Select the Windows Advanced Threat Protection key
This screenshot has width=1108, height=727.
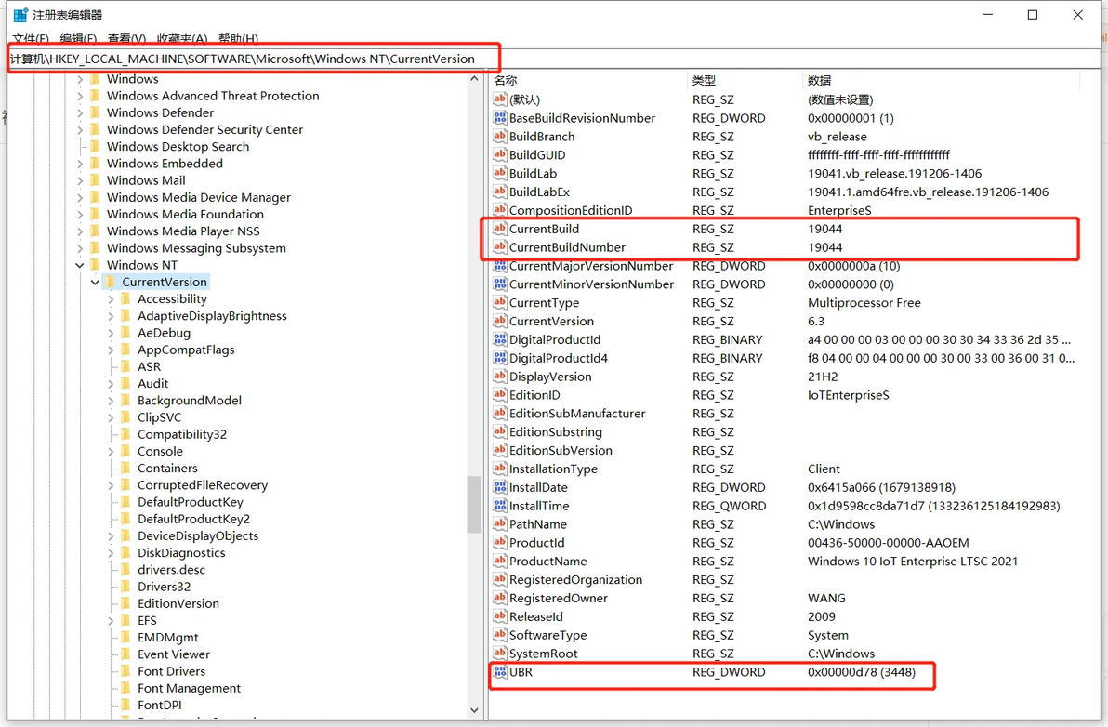point(213,96)
